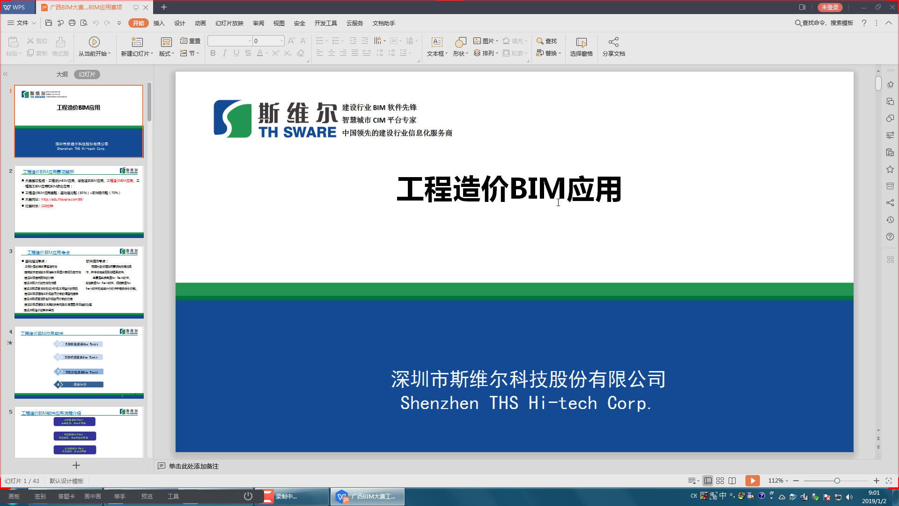This screenshot has width=899, height=506.
Task: Open the Review (审阅) tab
Action: (258, 23)
